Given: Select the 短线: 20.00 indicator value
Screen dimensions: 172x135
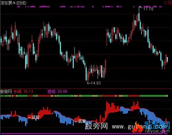Looking at the screenshot, I should (57, 92).
